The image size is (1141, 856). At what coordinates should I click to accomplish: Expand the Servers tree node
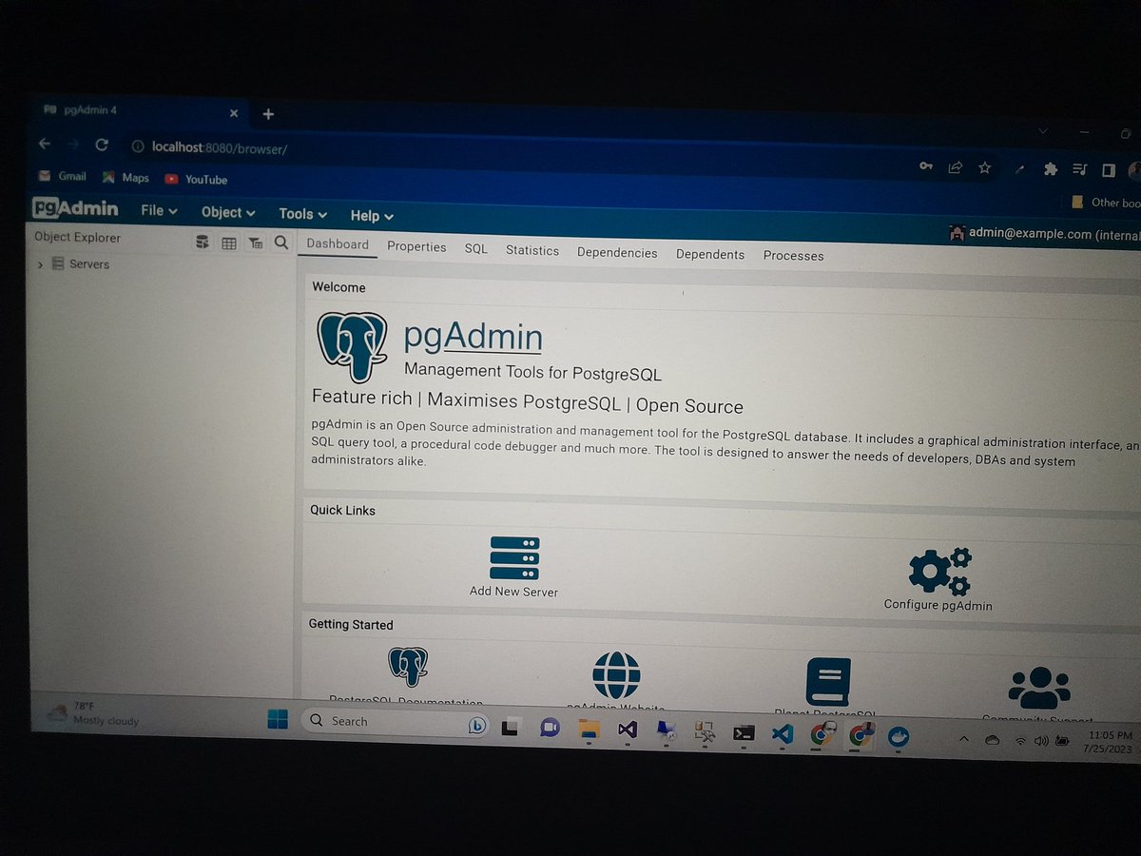click(x=40, y=264)
